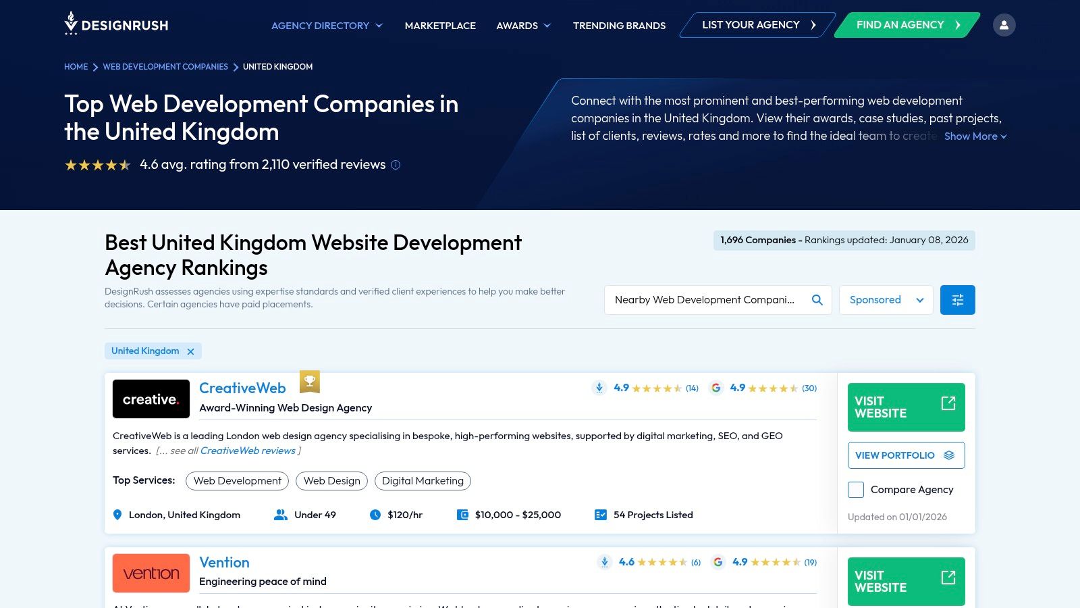
Task: Click the Google reviews icon next to CreativeWeb
Action: [x=717, y=388]
